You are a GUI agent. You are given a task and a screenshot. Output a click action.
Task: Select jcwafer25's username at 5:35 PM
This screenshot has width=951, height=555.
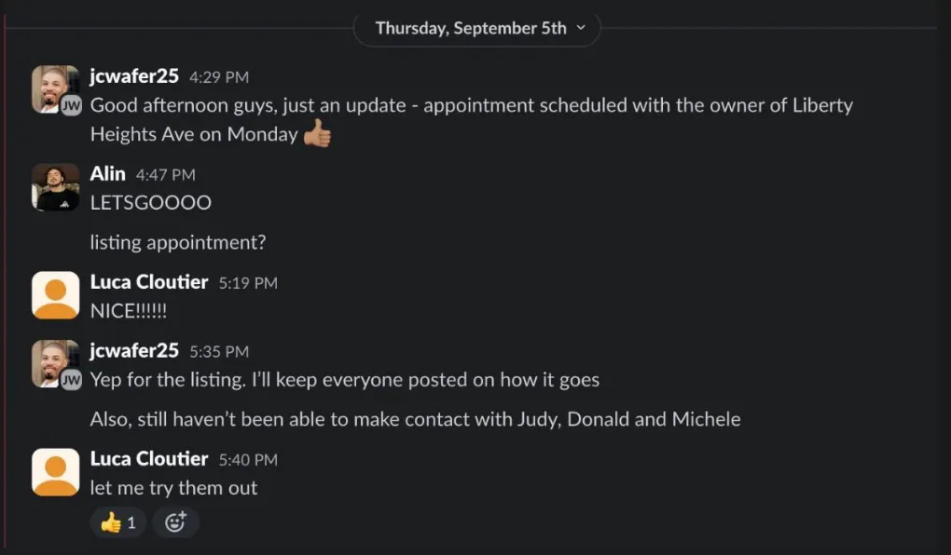[134, 351]
